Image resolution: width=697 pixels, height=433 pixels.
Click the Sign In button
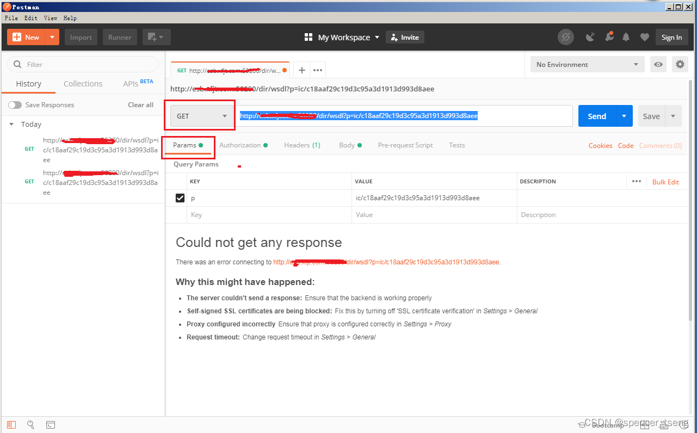[x=671, y=37]
